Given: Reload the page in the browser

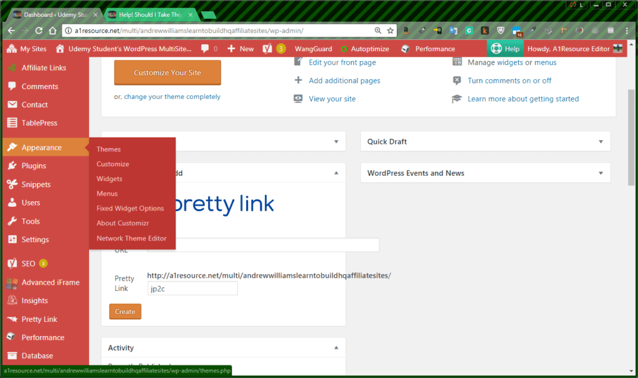Looking at the screenshot, I should tap(39, 30).
